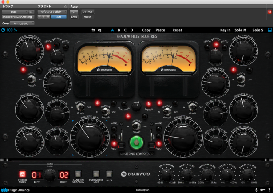Click the Reset button
The height and width of the screenshot is (193, 273).
pyautogui.click(x=177, y=30)
